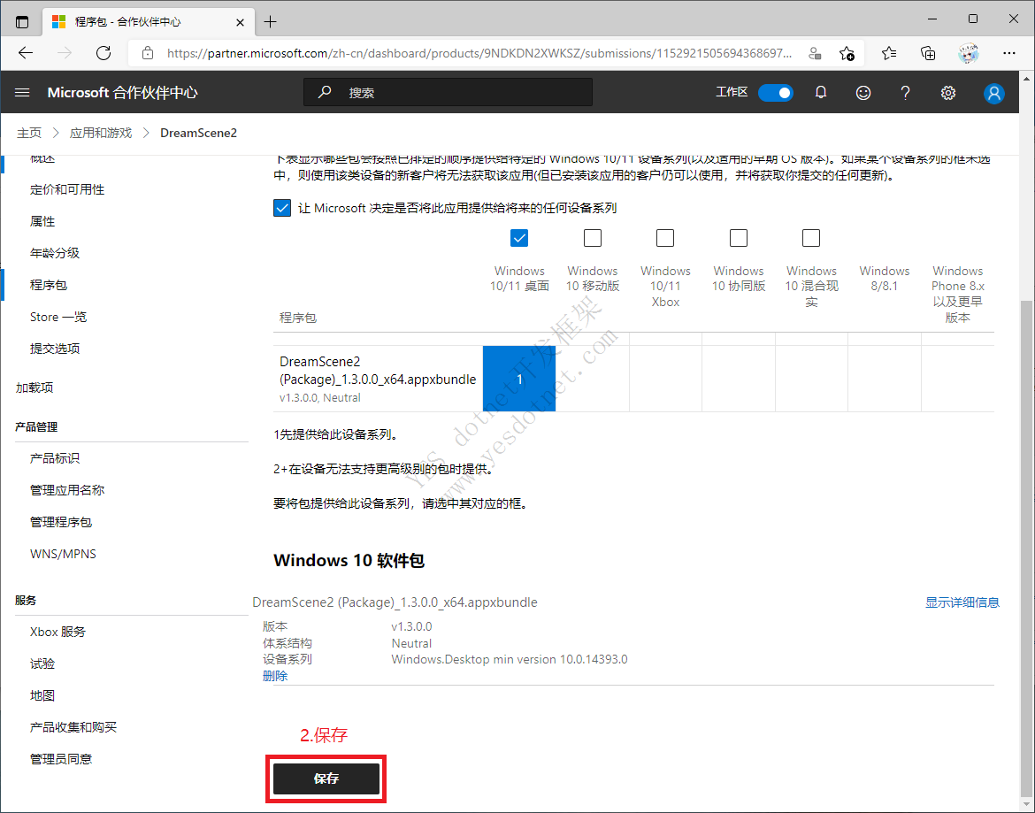Screen dimensions: 1035x813
Task: Open the hamburger navigation menu
Action: (x=22, y=92)
